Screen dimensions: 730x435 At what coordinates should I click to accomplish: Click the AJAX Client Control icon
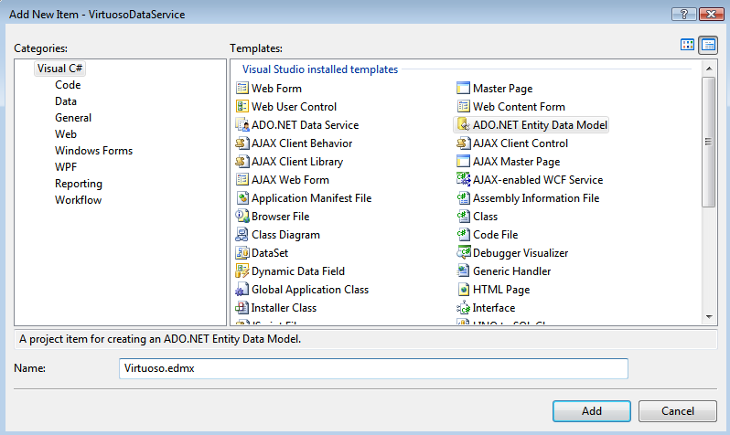pos(463,143)
